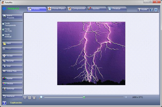Image resolution: width=162 pixels, height=107 pixels.
Task: Click the blue logo icon beside Versión
Action: click(4, 8)
